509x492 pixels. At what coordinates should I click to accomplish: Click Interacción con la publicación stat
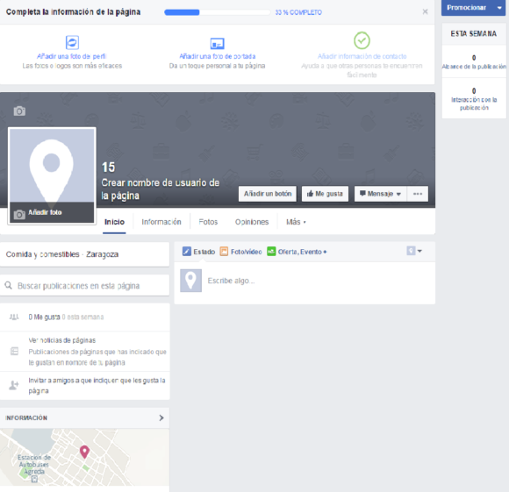pyautogui.click(x=474, y=99)
